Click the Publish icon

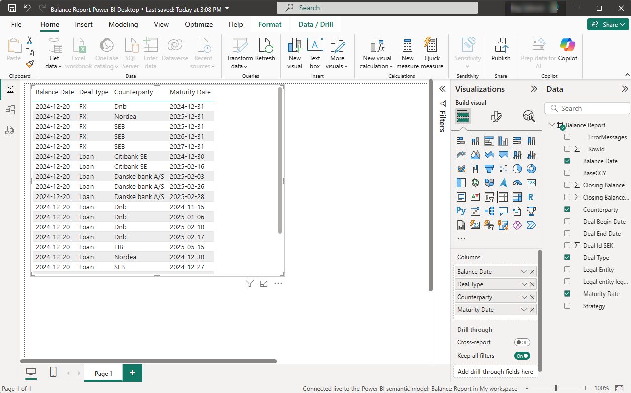click(x=501, y=46)
